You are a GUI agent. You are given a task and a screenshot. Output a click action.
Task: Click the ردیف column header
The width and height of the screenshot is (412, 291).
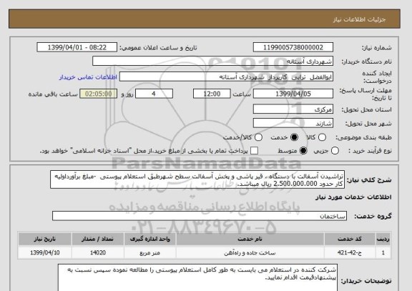(383, 239)
